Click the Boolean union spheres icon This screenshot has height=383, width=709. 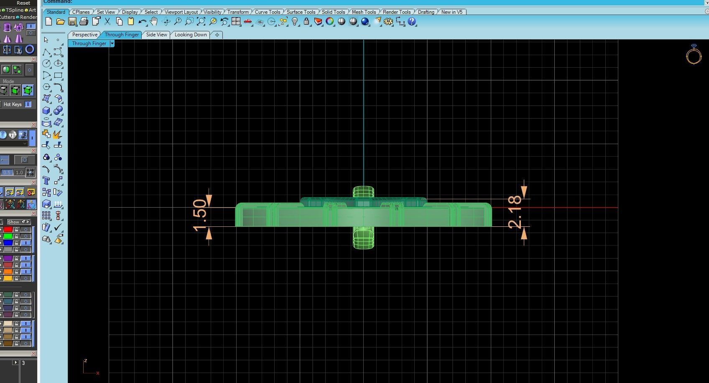[58, 110]
